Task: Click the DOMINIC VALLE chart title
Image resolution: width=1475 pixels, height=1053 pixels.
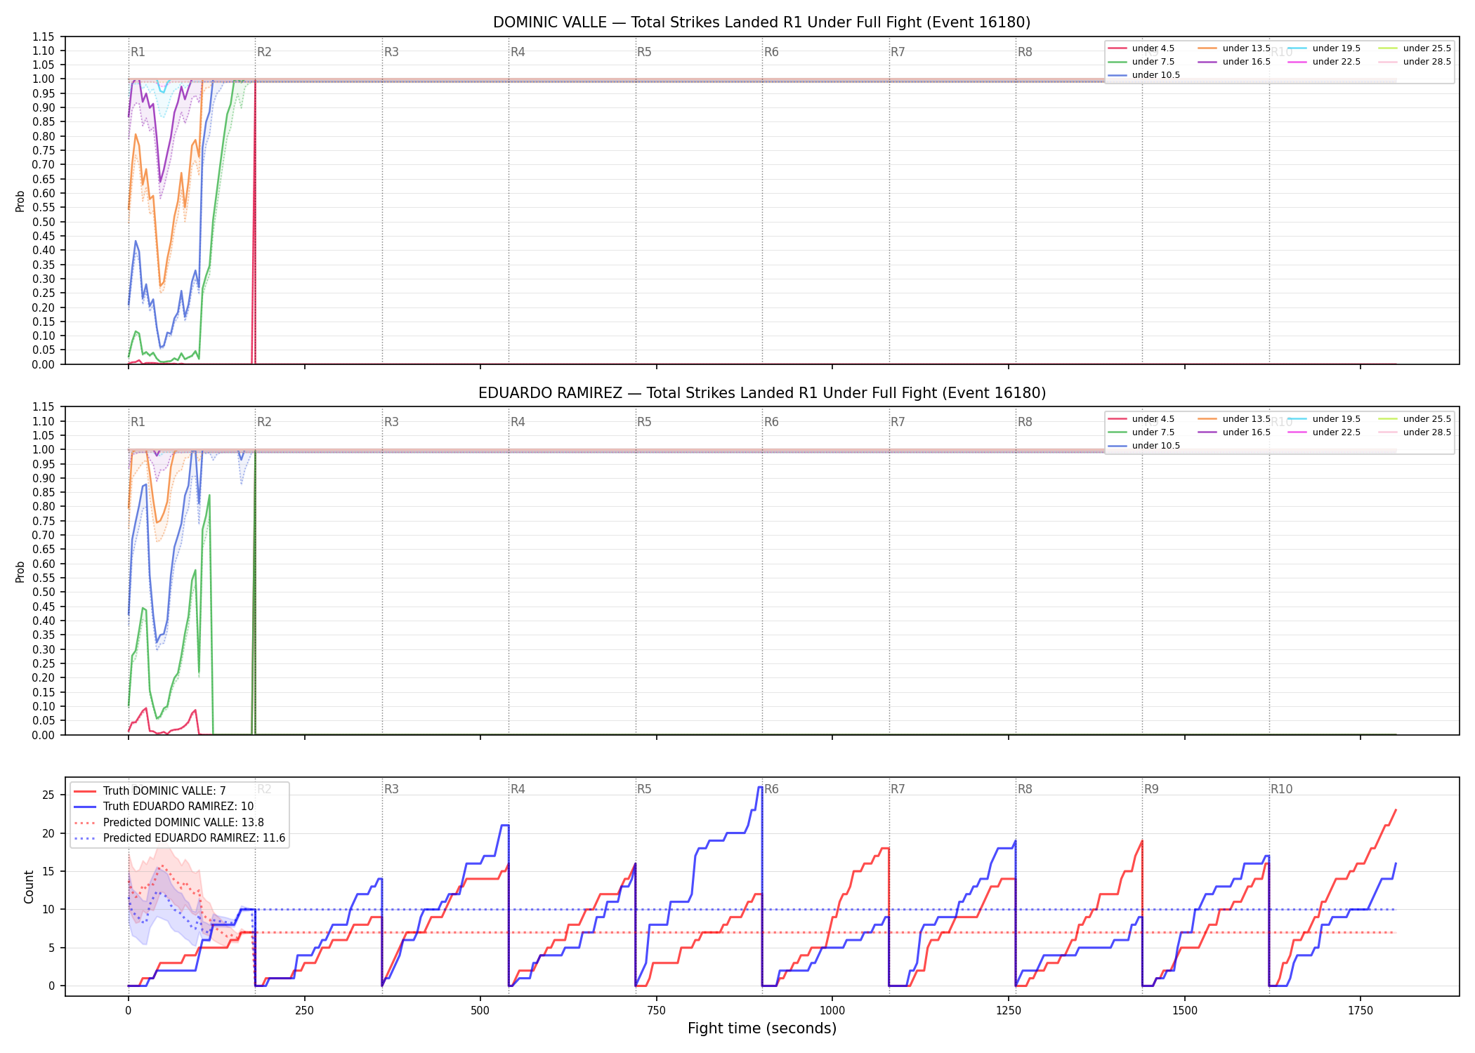Action: pyautogui.click(x=761, y=22)
